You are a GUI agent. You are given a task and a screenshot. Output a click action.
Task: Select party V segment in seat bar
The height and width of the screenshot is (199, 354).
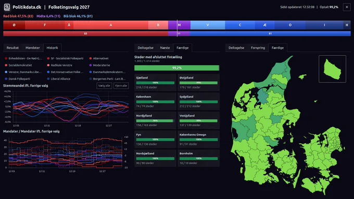click(x=208, y=25)
